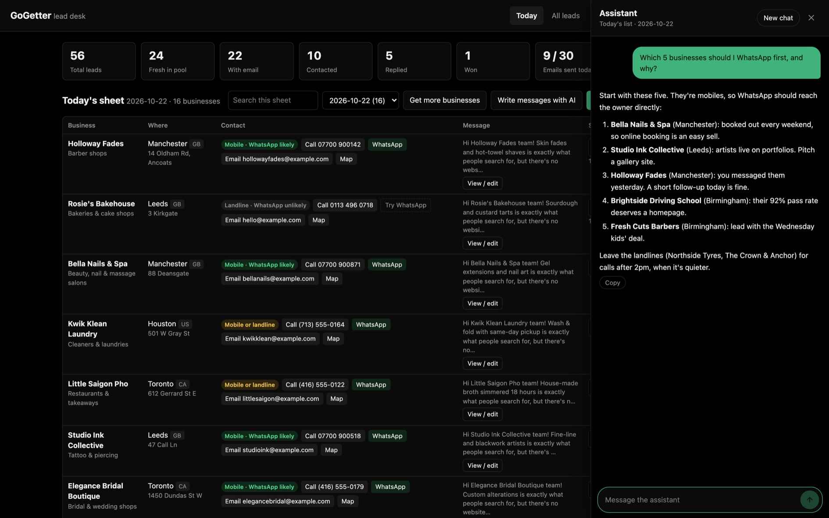
Task: View / edit Holloway Fades message
Action: point(482,183)
